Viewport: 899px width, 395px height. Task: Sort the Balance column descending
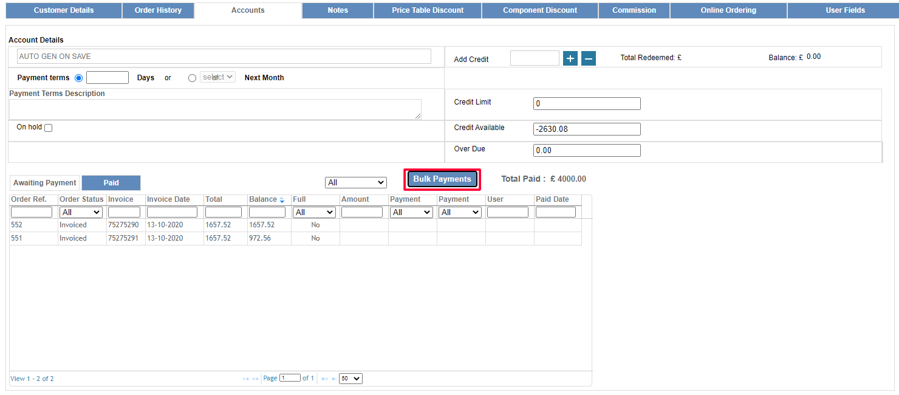pos(282,201)
